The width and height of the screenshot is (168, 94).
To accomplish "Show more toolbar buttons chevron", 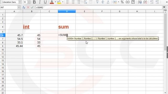I will pyautogui.click(x=167, y=2).
